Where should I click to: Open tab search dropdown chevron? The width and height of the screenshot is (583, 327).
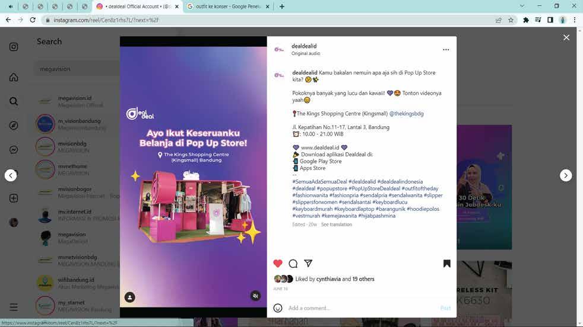(522, 7)
